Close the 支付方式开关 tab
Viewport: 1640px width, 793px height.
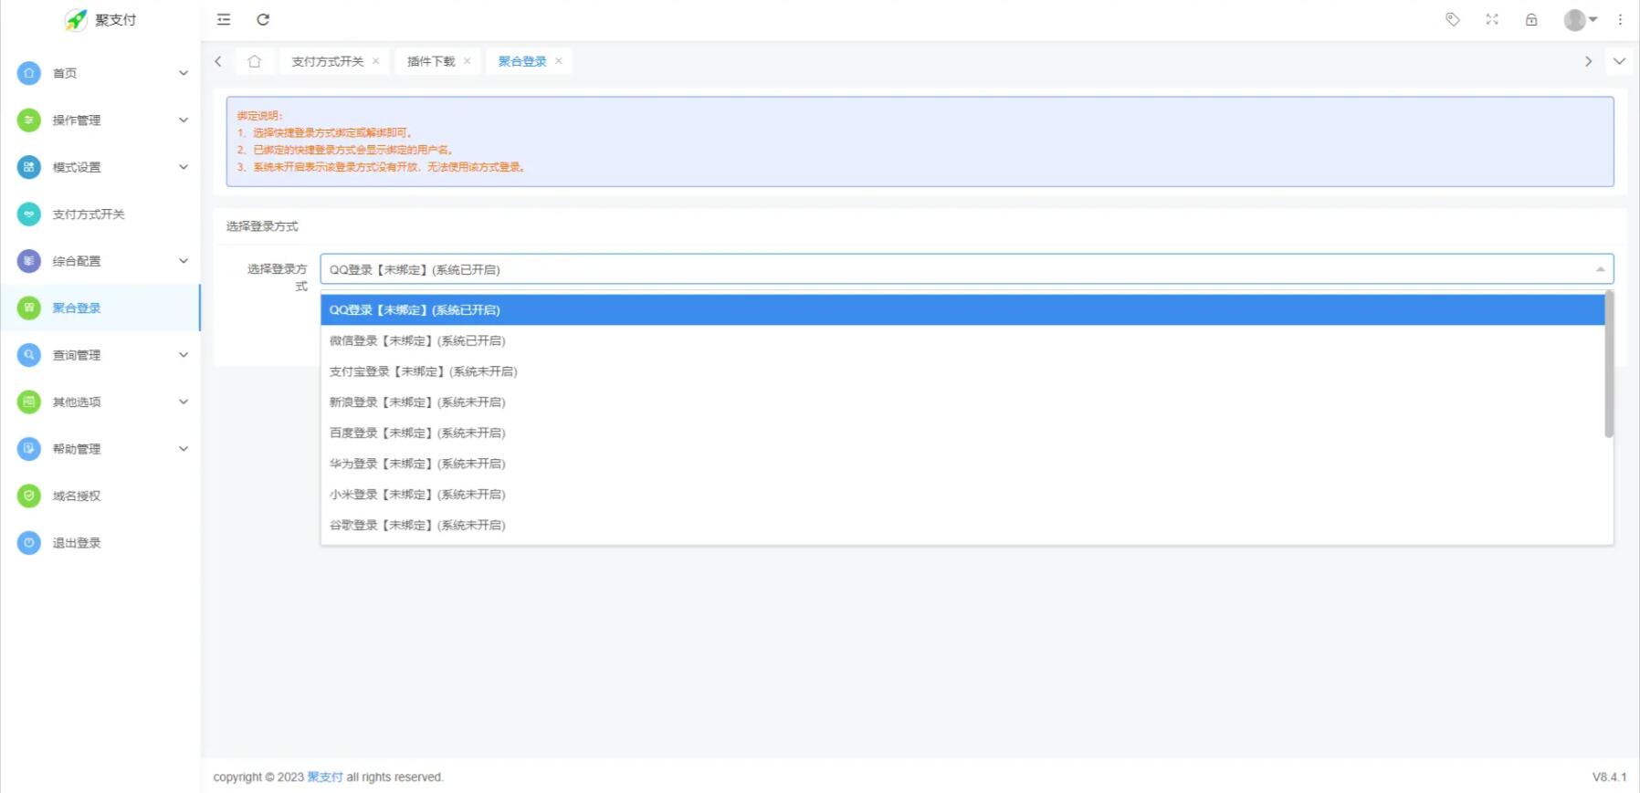click(375, 61)
